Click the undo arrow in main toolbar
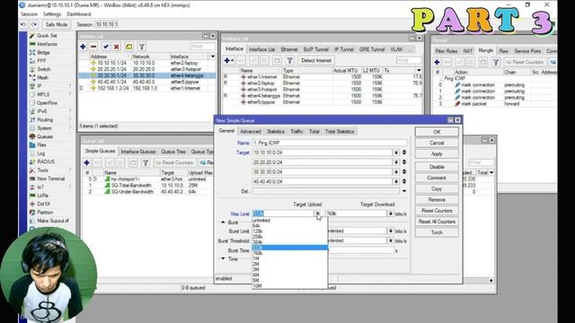575x323 pixels. click(23, 24)
